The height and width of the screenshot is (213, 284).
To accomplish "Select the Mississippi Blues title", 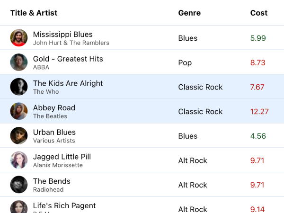I will (x=62, y=35).
